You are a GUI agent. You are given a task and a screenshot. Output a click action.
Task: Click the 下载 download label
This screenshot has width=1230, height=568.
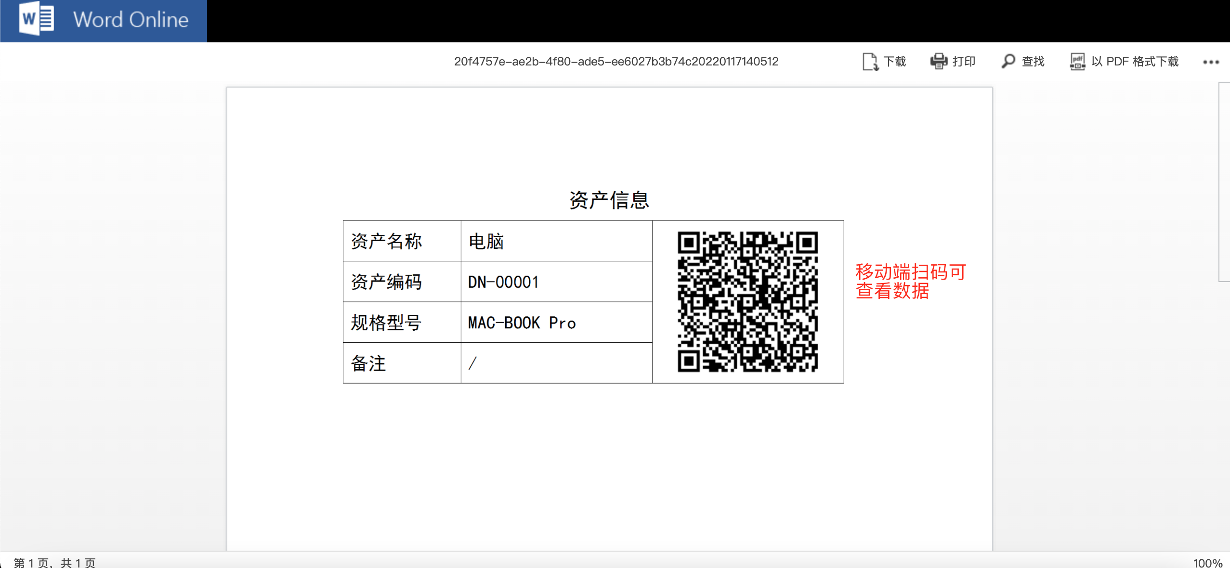tap(895, 62)
